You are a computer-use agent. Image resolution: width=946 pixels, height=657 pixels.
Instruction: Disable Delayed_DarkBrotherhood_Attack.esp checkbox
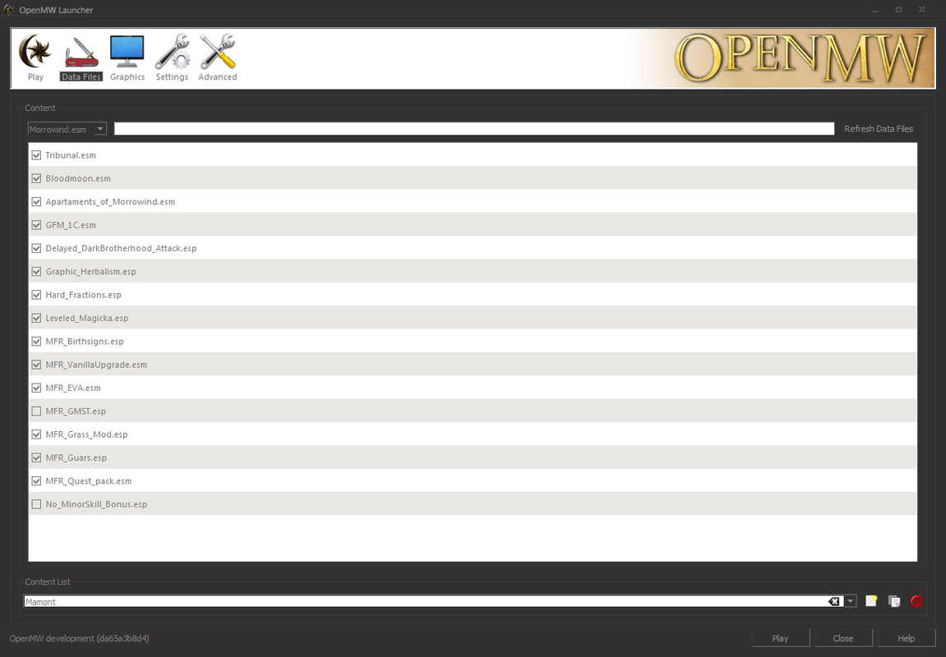[x=36, y=248]
